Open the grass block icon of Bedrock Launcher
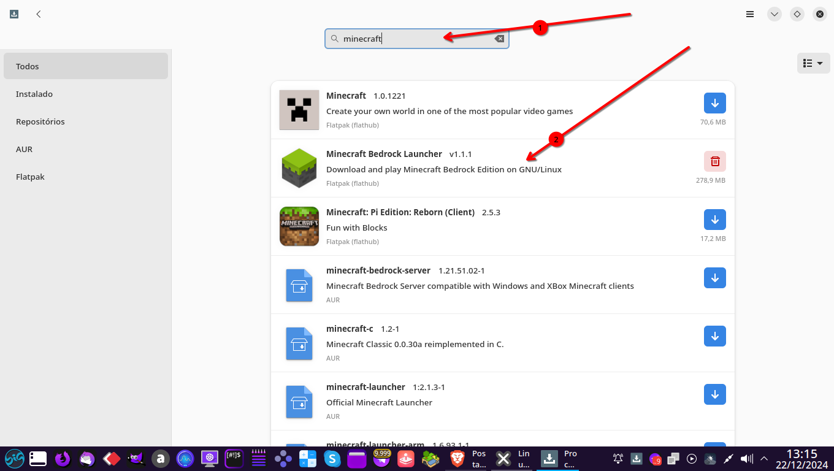The height and width of the screenshot is (471, 834). click(x=299, y=168)
